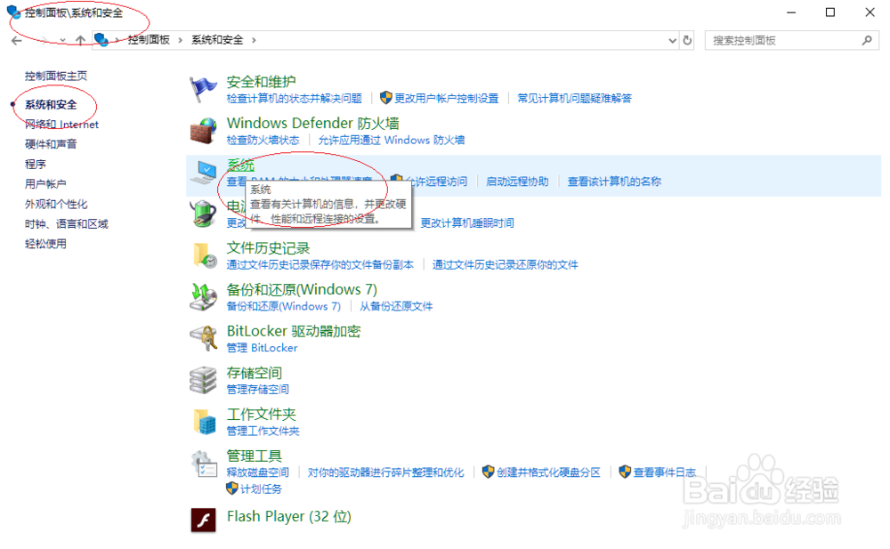This screenshot has width=890, height=549.
Task: Select 系统和安全 in the left sidebar
Action: pos(51,104)
